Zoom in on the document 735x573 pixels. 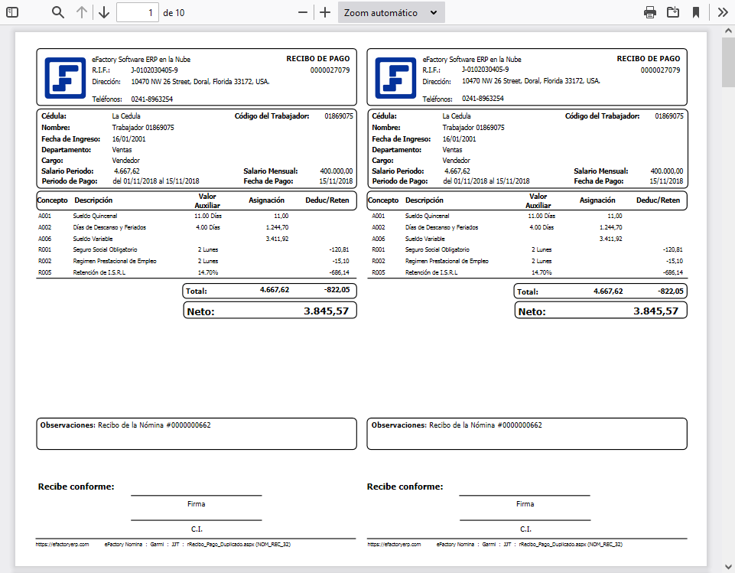[x=324, y=12]
